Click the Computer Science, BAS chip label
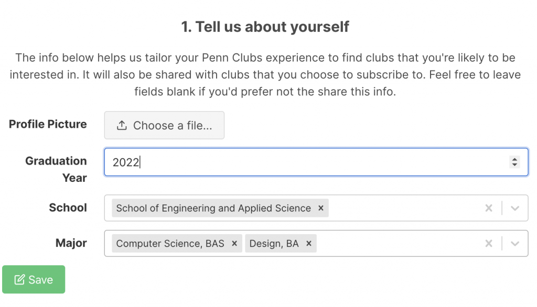Image resolution: width=537 pixels, height=307 pixels. (170, 243)
